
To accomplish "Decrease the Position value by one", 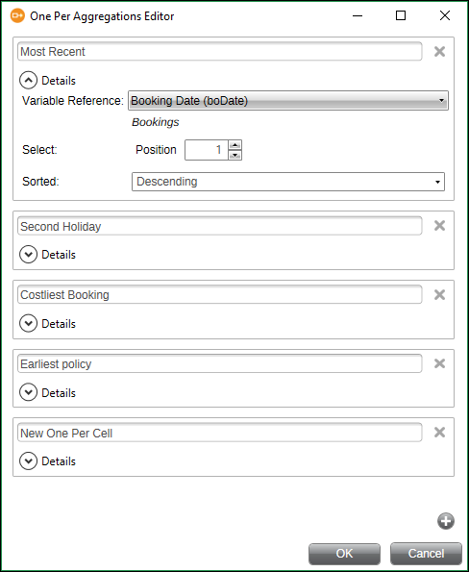I will [234, 155].
